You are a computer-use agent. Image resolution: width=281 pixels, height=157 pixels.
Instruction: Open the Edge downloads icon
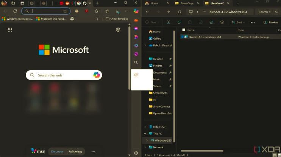click(x=117, y=11)
